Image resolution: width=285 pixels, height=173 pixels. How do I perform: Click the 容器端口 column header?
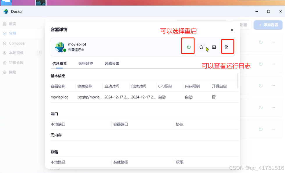coord(121,124)
